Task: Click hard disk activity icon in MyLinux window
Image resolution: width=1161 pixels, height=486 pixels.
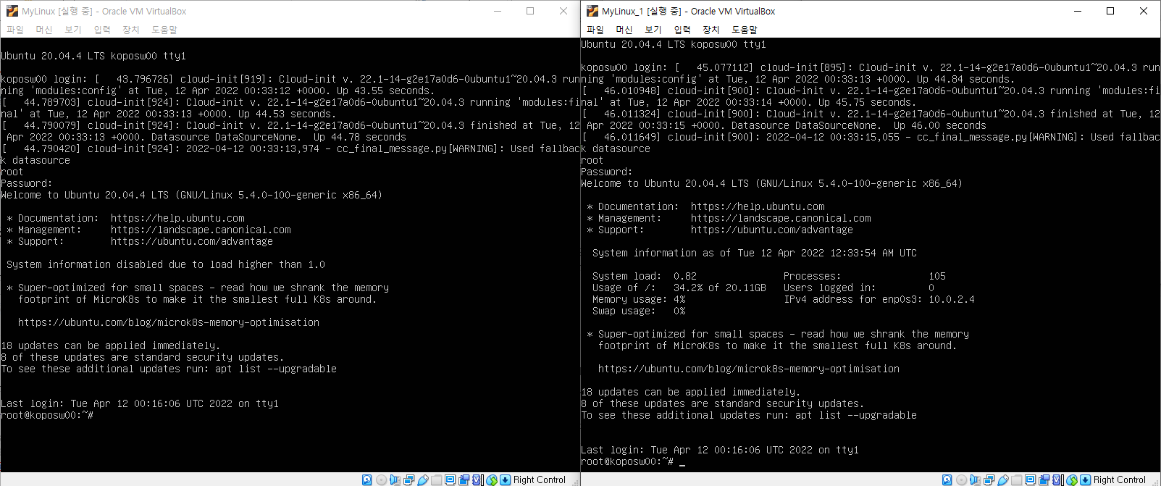Action: click(367, 479)
